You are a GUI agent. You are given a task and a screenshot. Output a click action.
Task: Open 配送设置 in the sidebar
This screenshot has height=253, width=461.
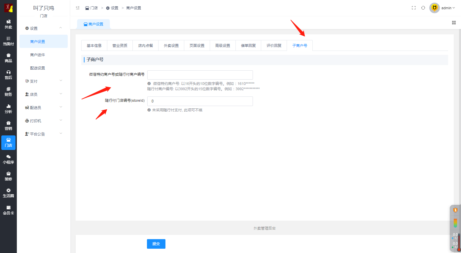[x=37, y=68]
